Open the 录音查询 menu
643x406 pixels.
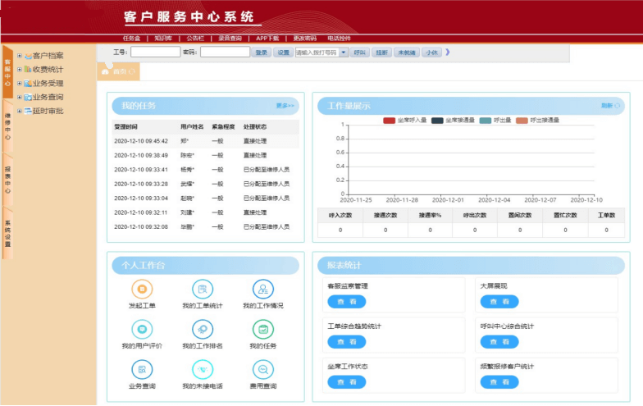click(x=230, y=38)
